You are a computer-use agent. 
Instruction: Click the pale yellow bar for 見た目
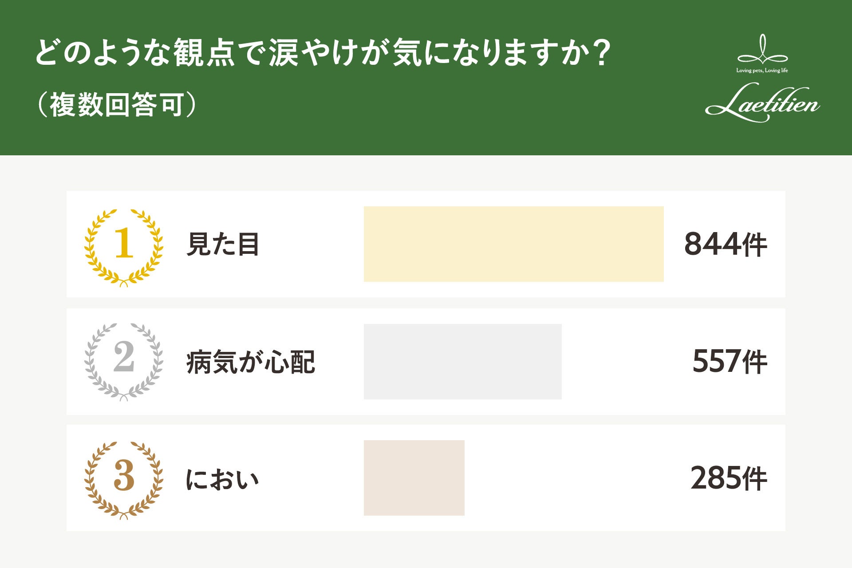[513, 244]
